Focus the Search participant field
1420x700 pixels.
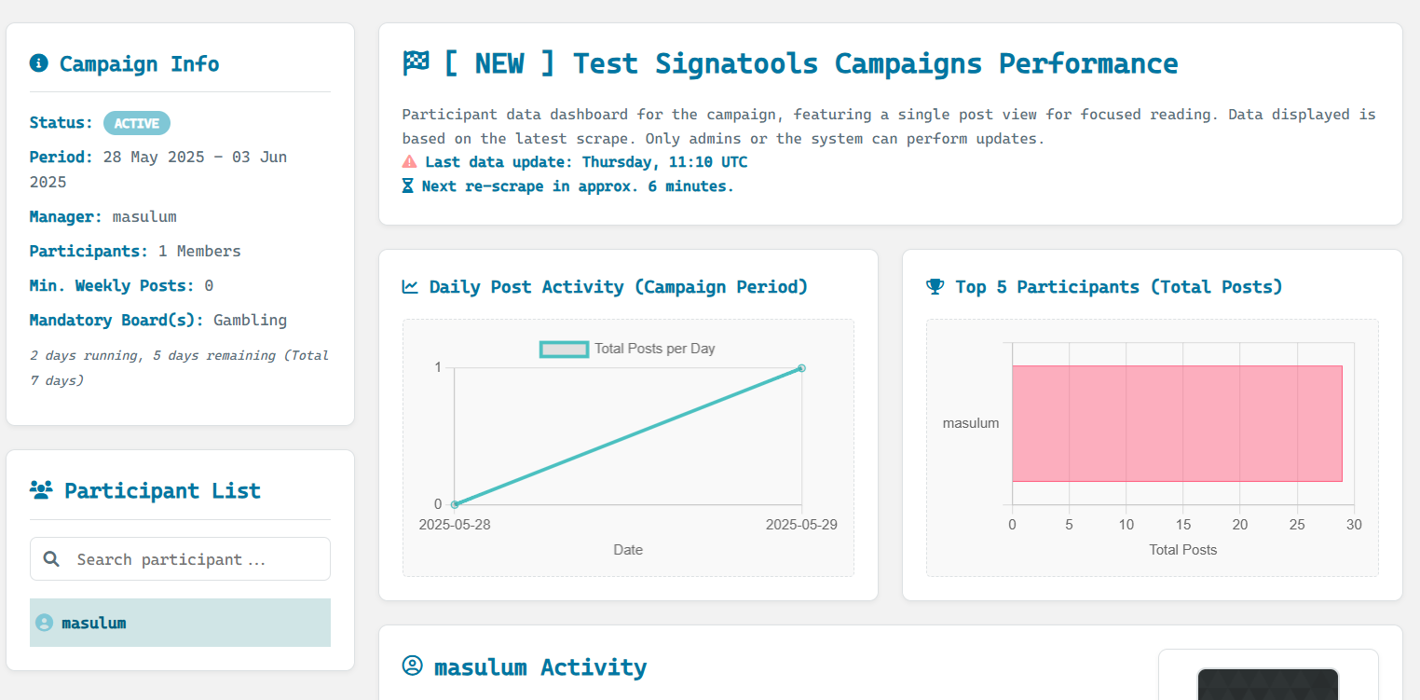click(x=180, y=559)
